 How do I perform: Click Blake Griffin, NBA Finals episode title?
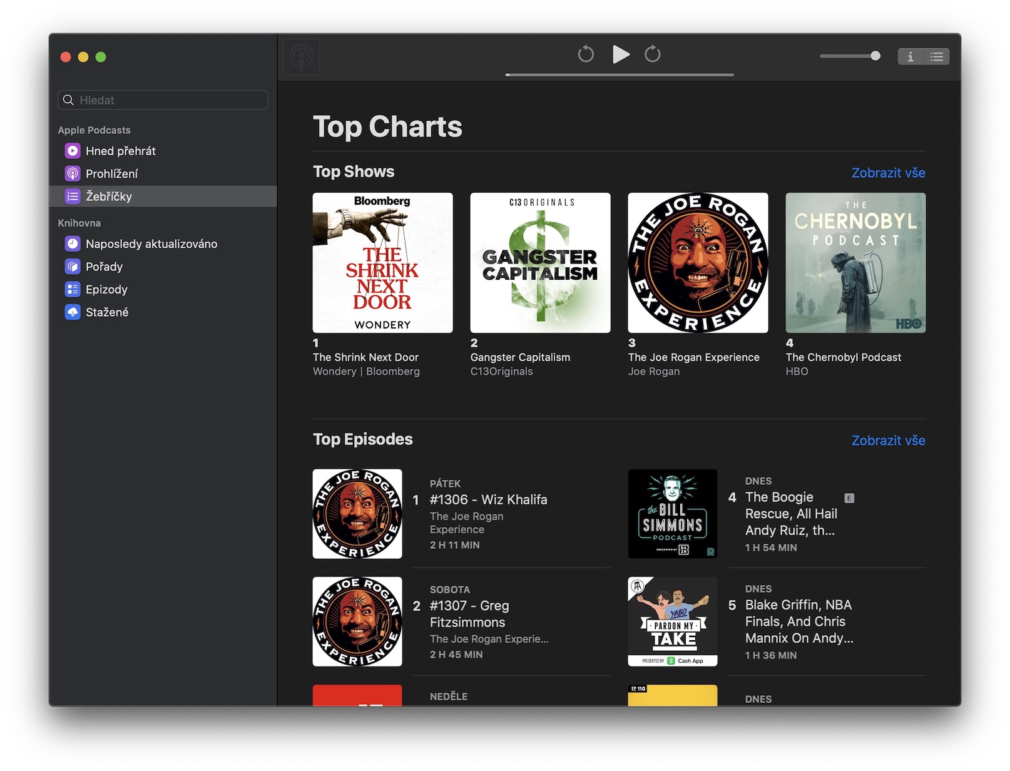coord(799,621)
